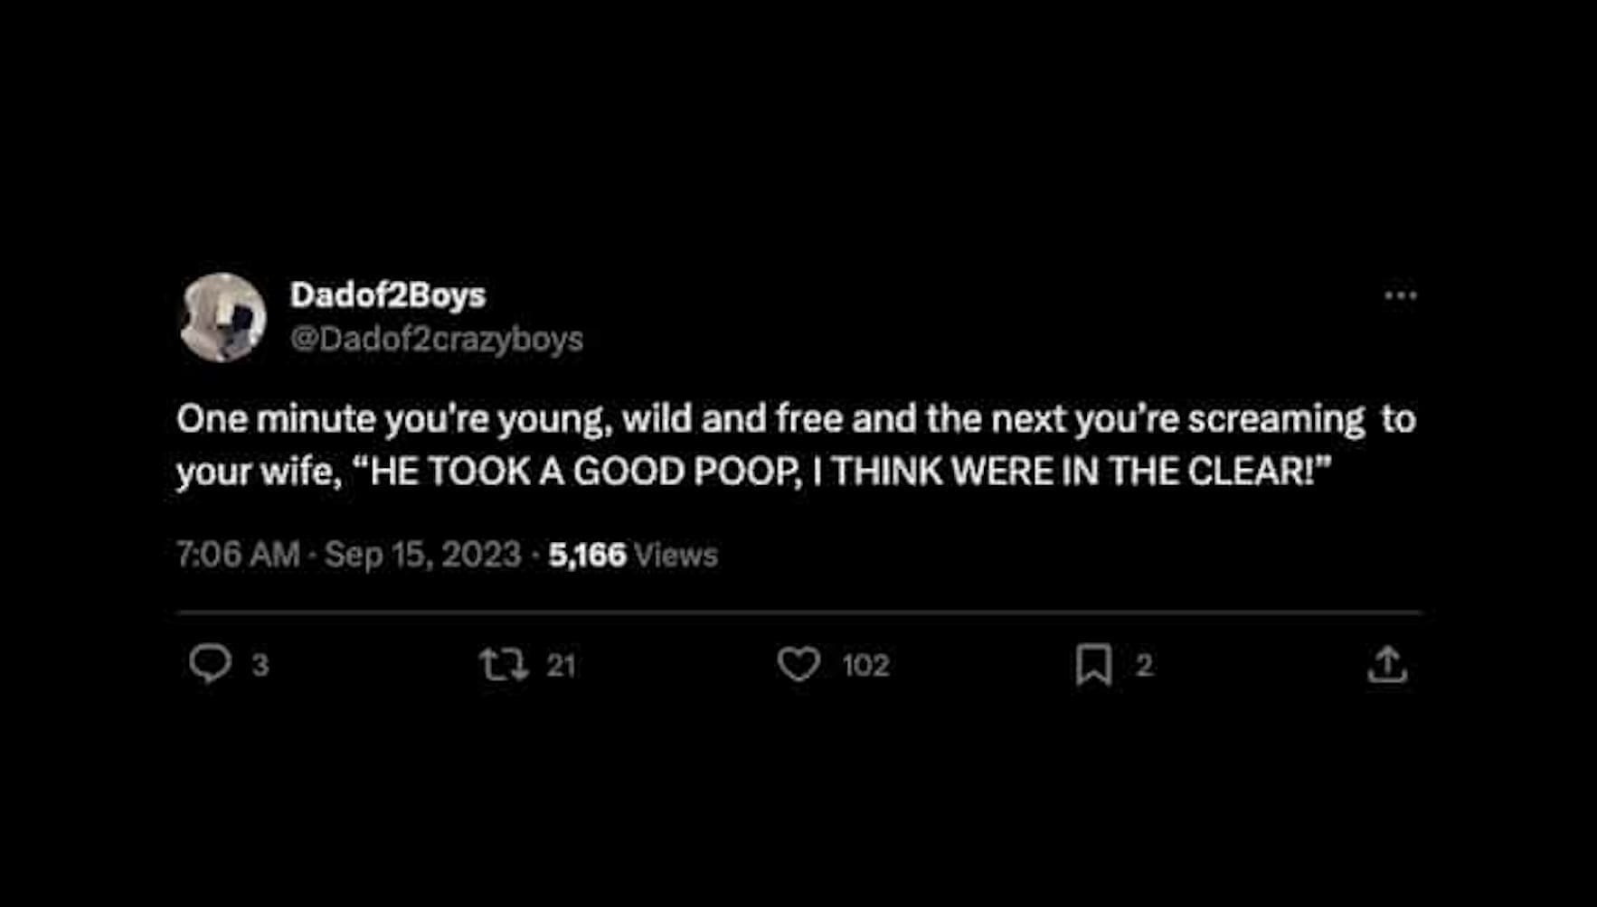
Task: Click the "Views" label text
Action: [676, 555]
